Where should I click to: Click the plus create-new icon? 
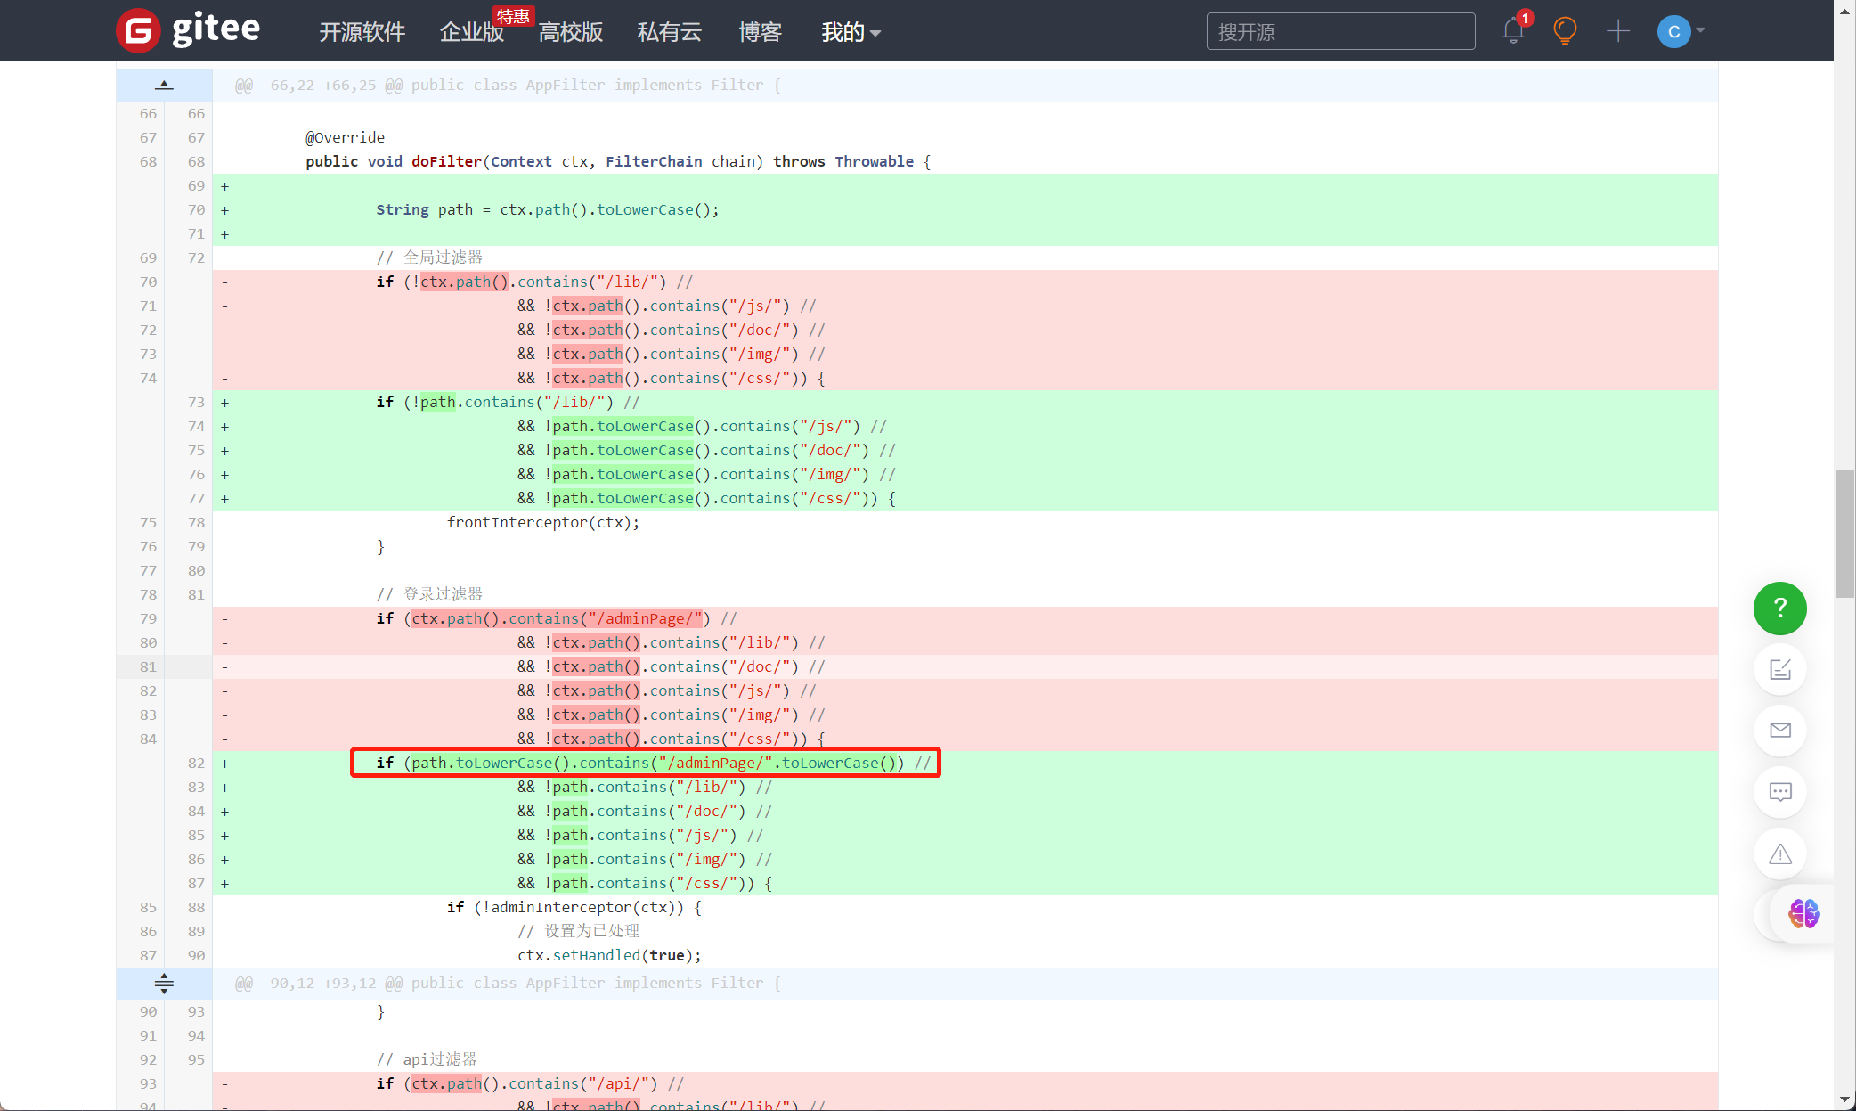[x=1617, y=31]
